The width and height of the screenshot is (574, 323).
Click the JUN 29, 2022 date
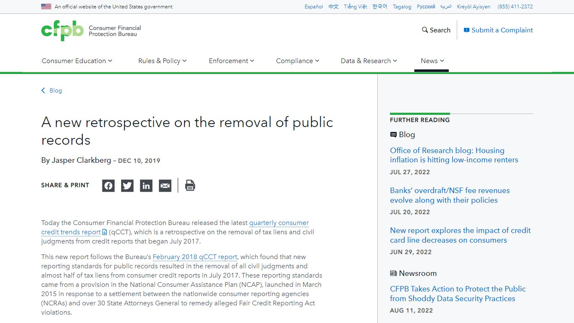(x=411, y=252)
